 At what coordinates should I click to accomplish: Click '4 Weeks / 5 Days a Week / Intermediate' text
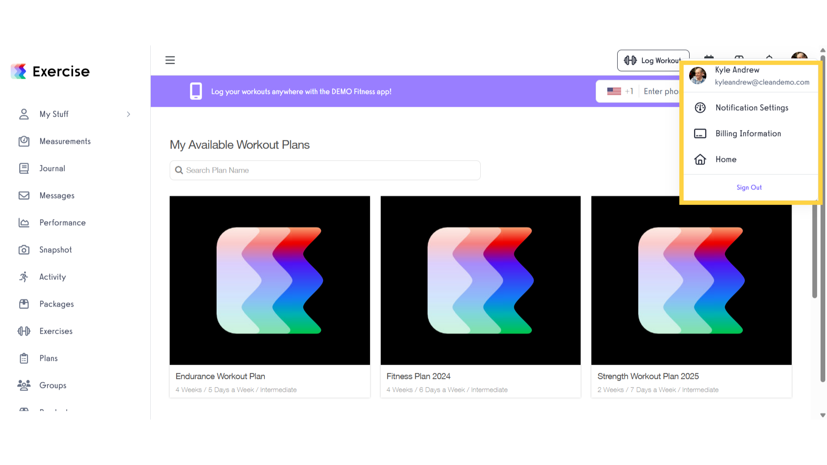pyautogui.click(x=236, y=390)
